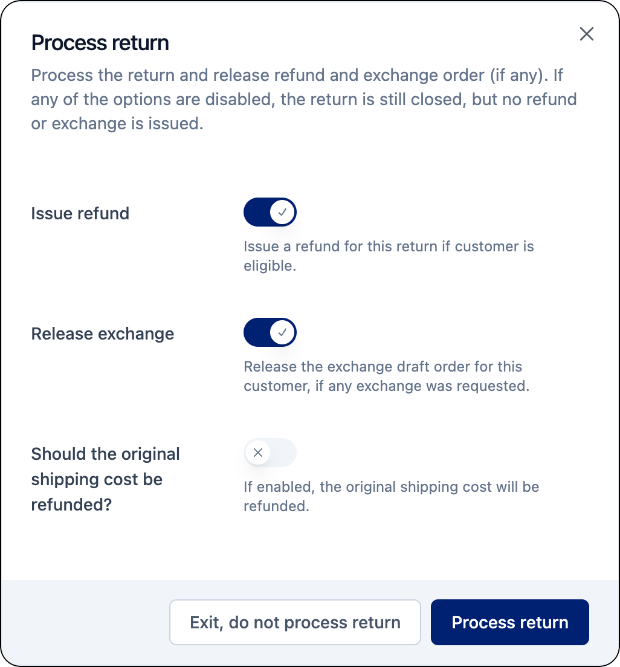Disable the Issue refund toggle

coord(270,212)
